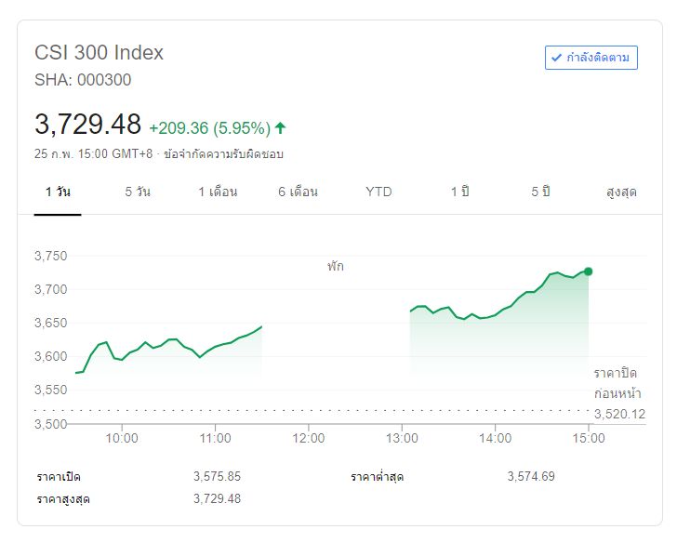The height and width of the screenshot is (543, 677).
Task: Show the 6 เดือน chart range
Action: [298, 192]
